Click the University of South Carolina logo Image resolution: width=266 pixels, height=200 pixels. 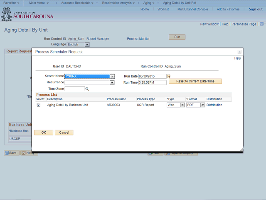tap(27, 15)
